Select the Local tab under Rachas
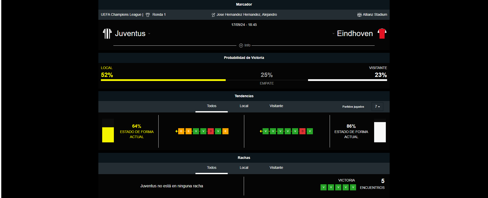The image size is (488, 198). [244, 168]
